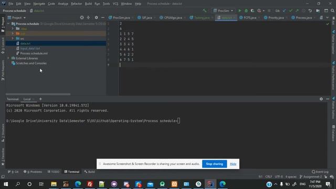336x189 pixels.
Task: Switch to the ProcSim.java editor tab
Action: [x=121, y=17]
